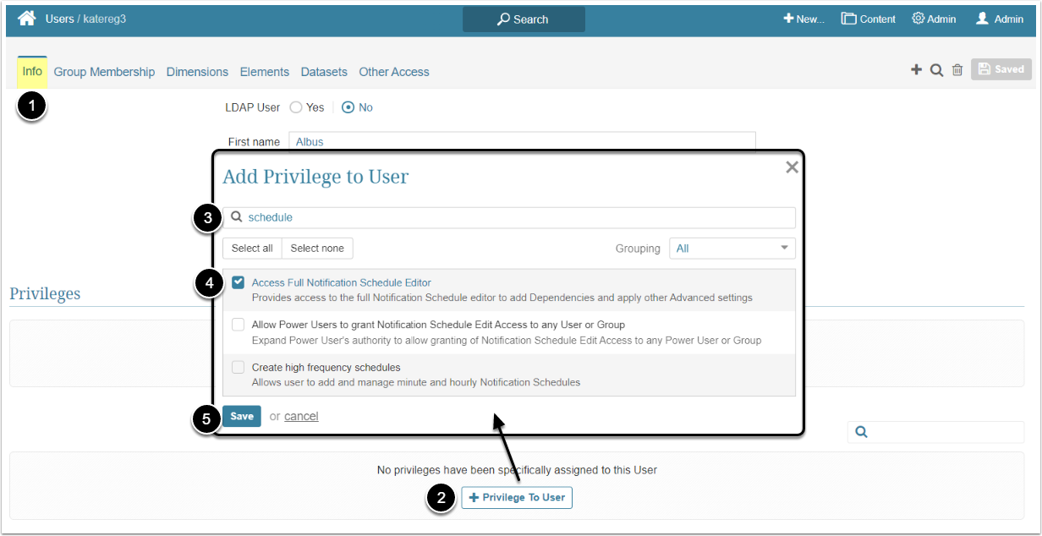Open the Elements tab
This screenshot has height=536, width=1042.
[265, 72]
